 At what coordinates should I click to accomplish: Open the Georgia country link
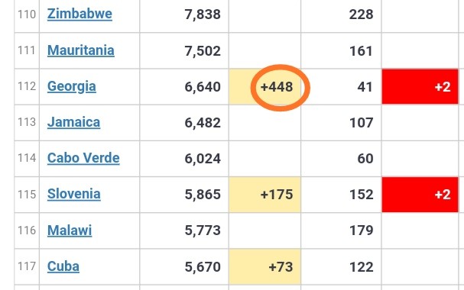point(72,86)
